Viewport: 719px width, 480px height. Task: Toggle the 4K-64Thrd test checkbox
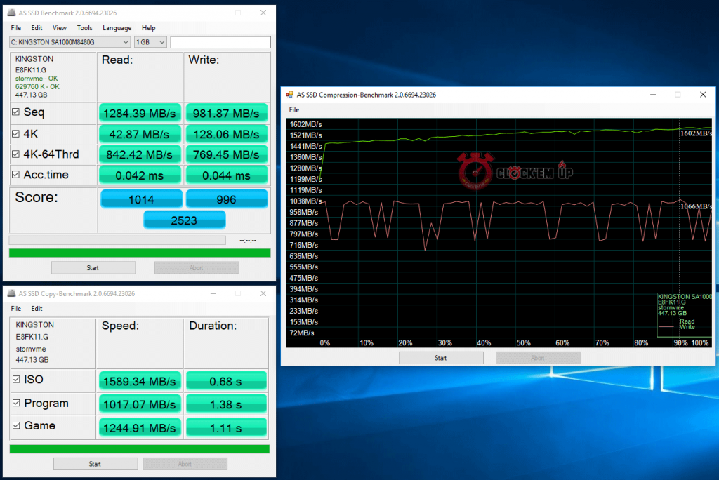click(16, 154)
